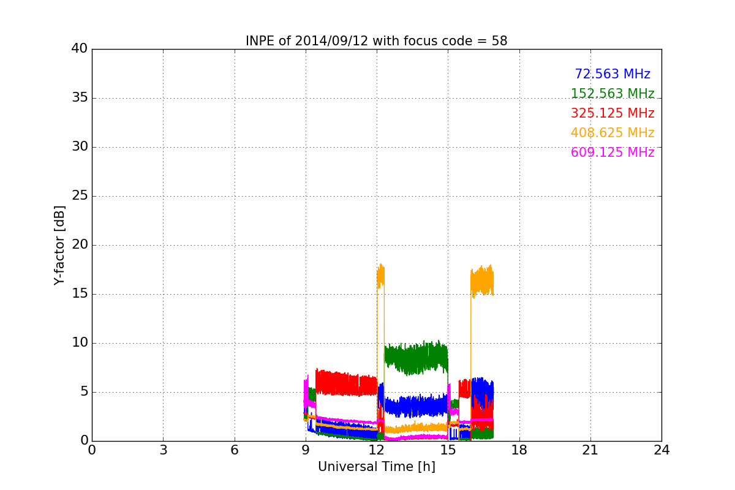Click the green 152.563 MHz trace between 12h and 15h

(417, 358)
